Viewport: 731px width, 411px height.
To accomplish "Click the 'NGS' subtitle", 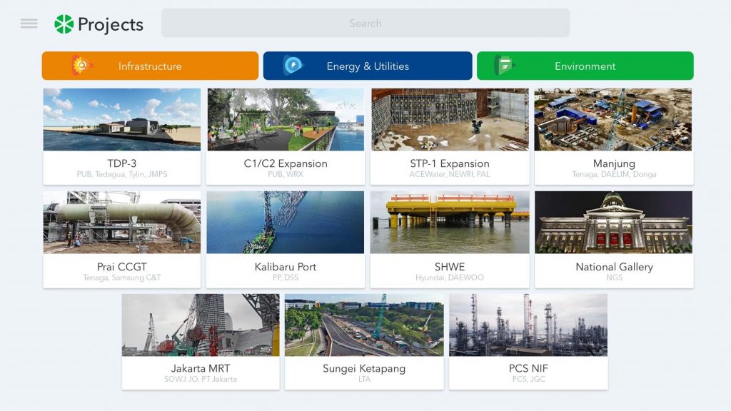I will (x=614, y=278).
